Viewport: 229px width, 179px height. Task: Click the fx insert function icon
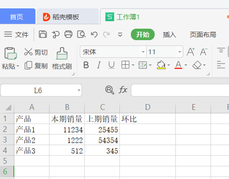123,90
